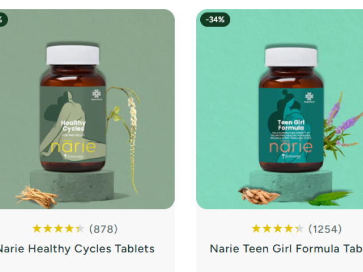Open the Teen Girl Formula bottle product image

(280, 109)
